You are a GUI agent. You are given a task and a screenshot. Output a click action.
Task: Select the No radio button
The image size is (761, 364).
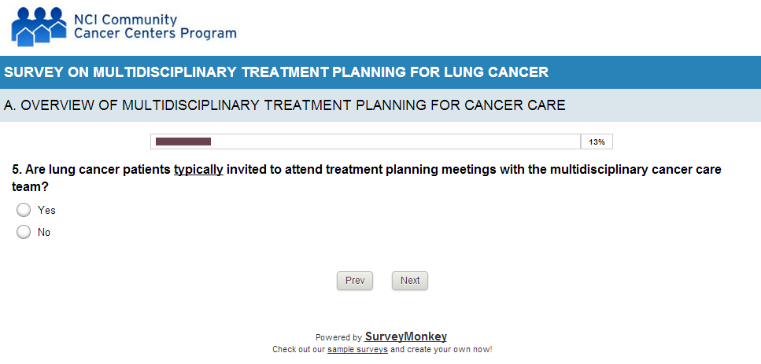click(24, 232)
